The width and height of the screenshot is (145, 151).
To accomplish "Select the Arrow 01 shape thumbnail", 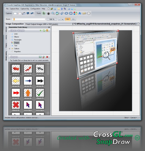I will (x=16, y=69).
